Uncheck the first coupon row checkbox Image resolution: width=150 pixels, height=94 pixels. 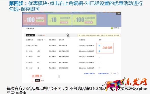point(99,46)
